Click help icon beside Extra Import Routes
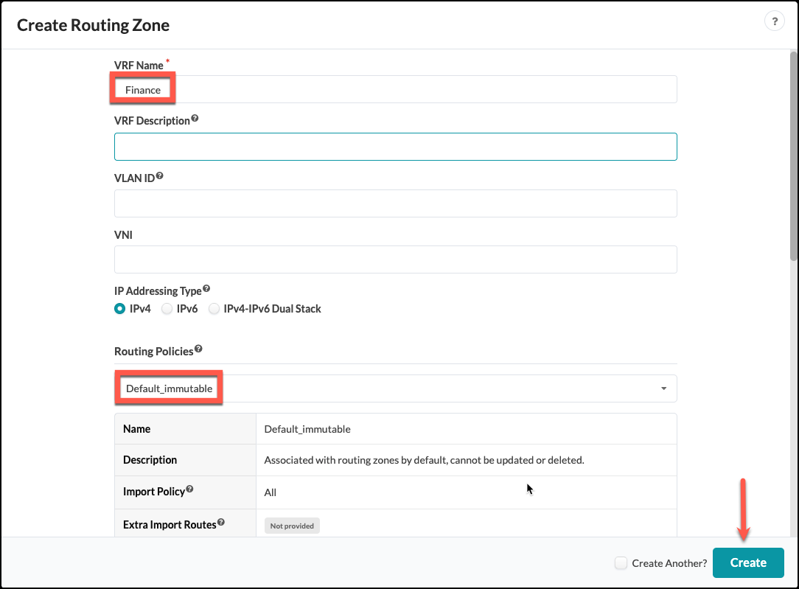 coord(221,523)
